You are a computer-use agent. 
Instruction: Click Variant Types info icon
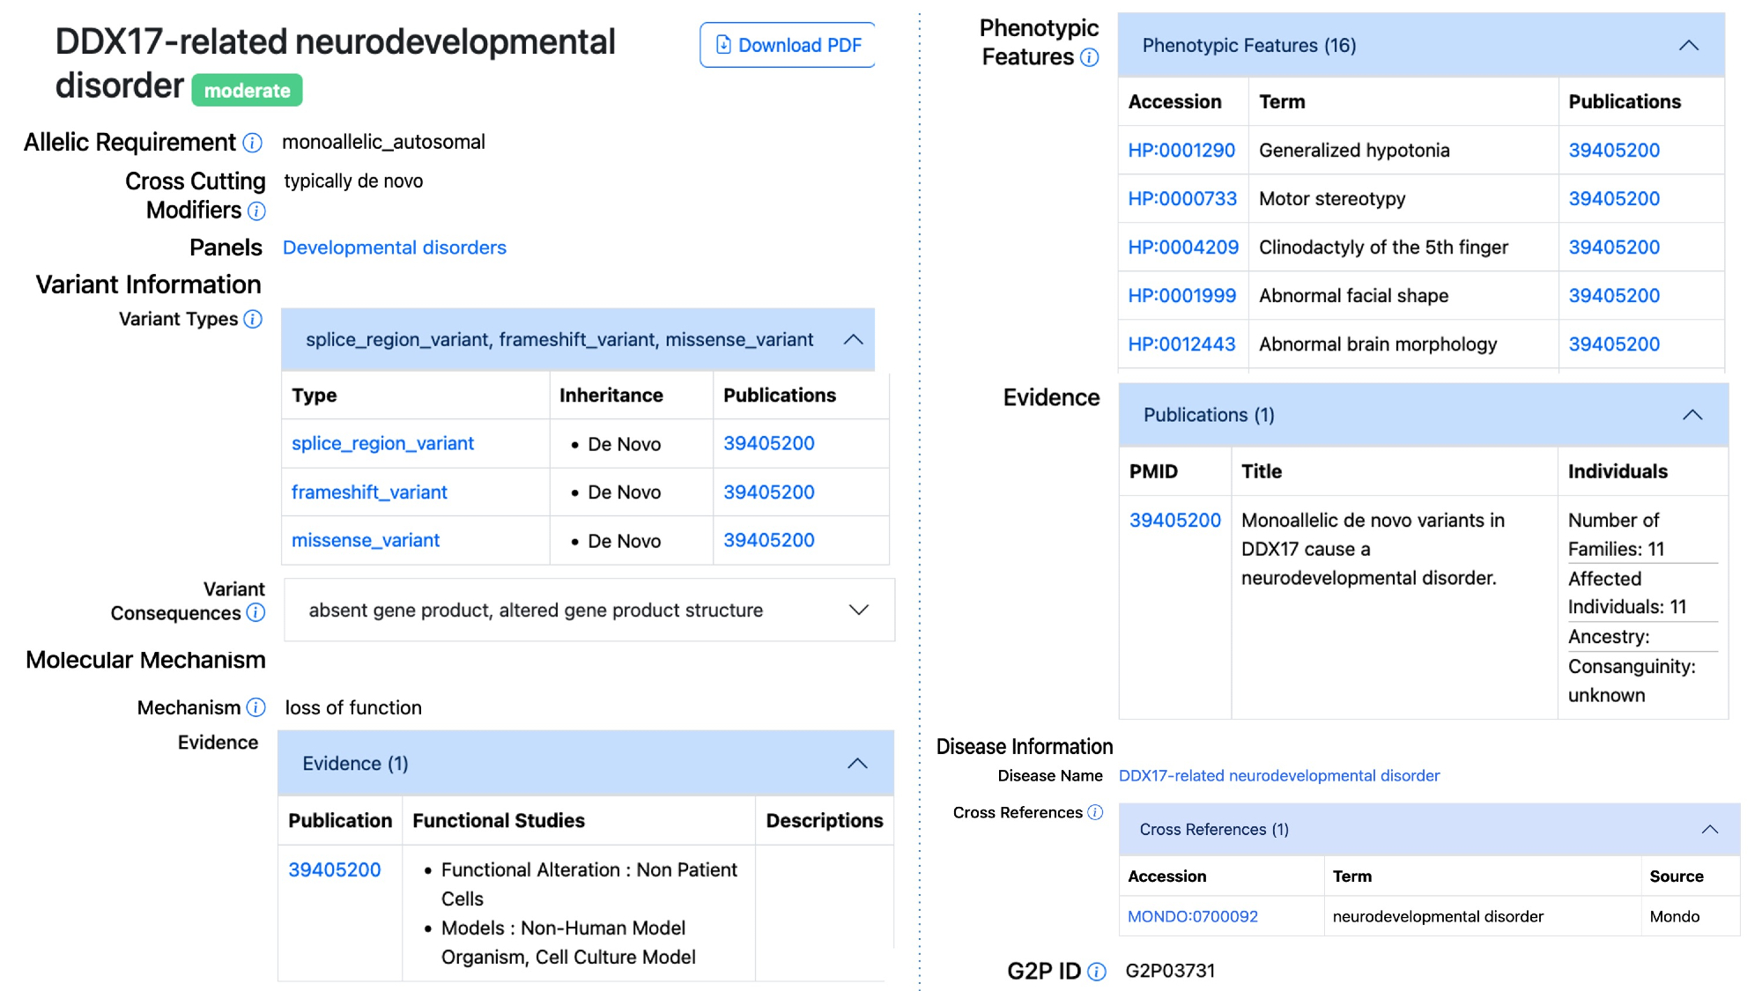click(253, 319)
